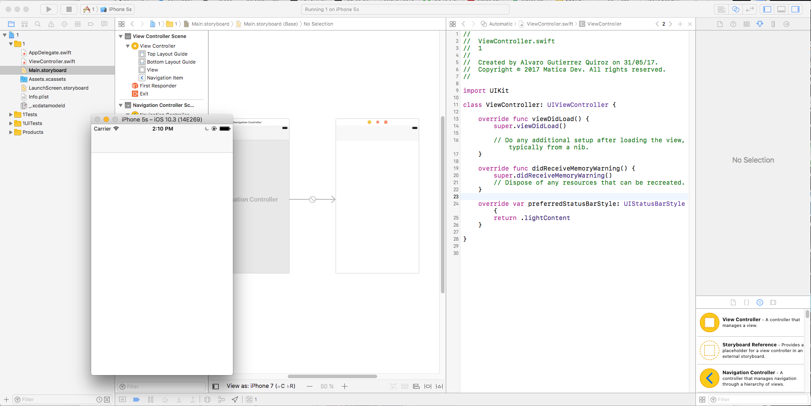Close the assistant editor pane
Image resolution: width=811 pixels, height=406 pixels.
coord(690,24)
